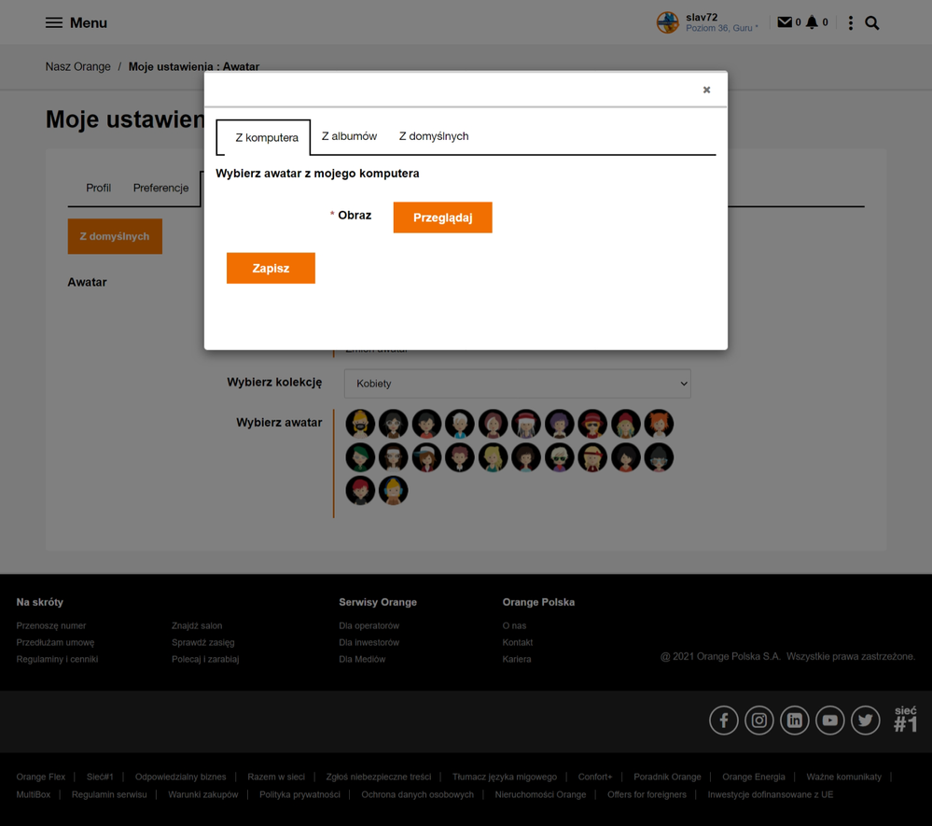Open the Instagram icon in footer
This screenshot has height=826, width=932.
point(759,721)
